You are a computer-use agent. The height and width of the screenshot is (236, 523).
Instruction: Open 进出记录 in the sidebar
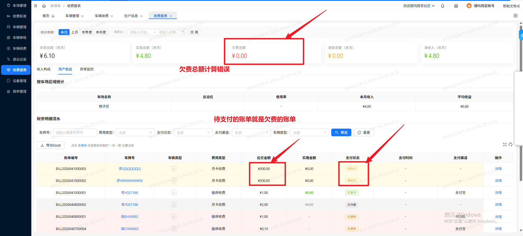click(19, 59)
